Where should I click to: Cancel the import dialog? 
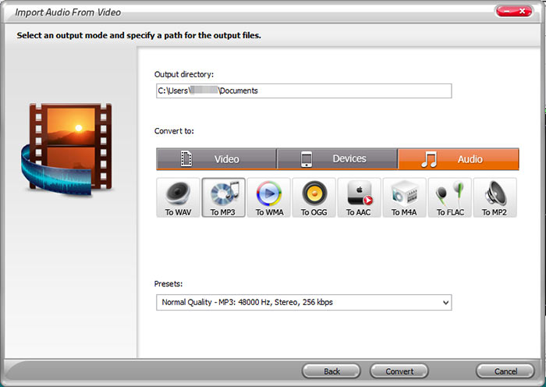505,371
